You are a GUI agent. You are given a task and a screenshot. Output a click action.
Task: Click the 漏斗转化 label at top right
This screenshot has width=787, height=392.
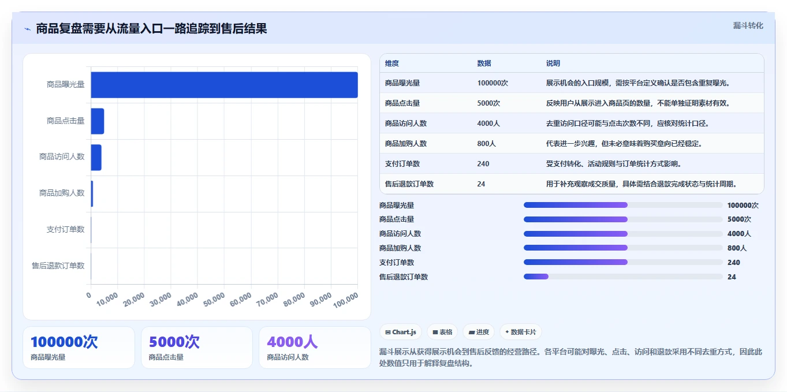748,25
